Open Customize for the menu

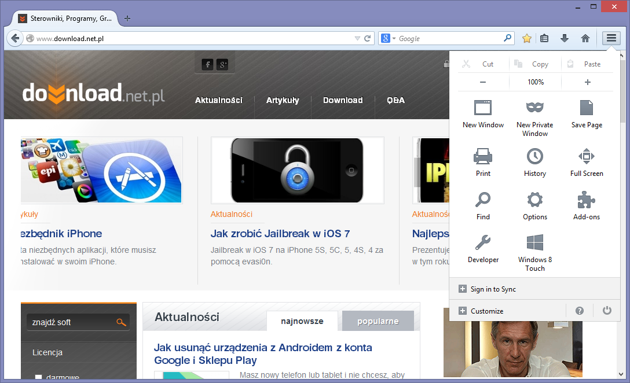[x=507, y=311]
